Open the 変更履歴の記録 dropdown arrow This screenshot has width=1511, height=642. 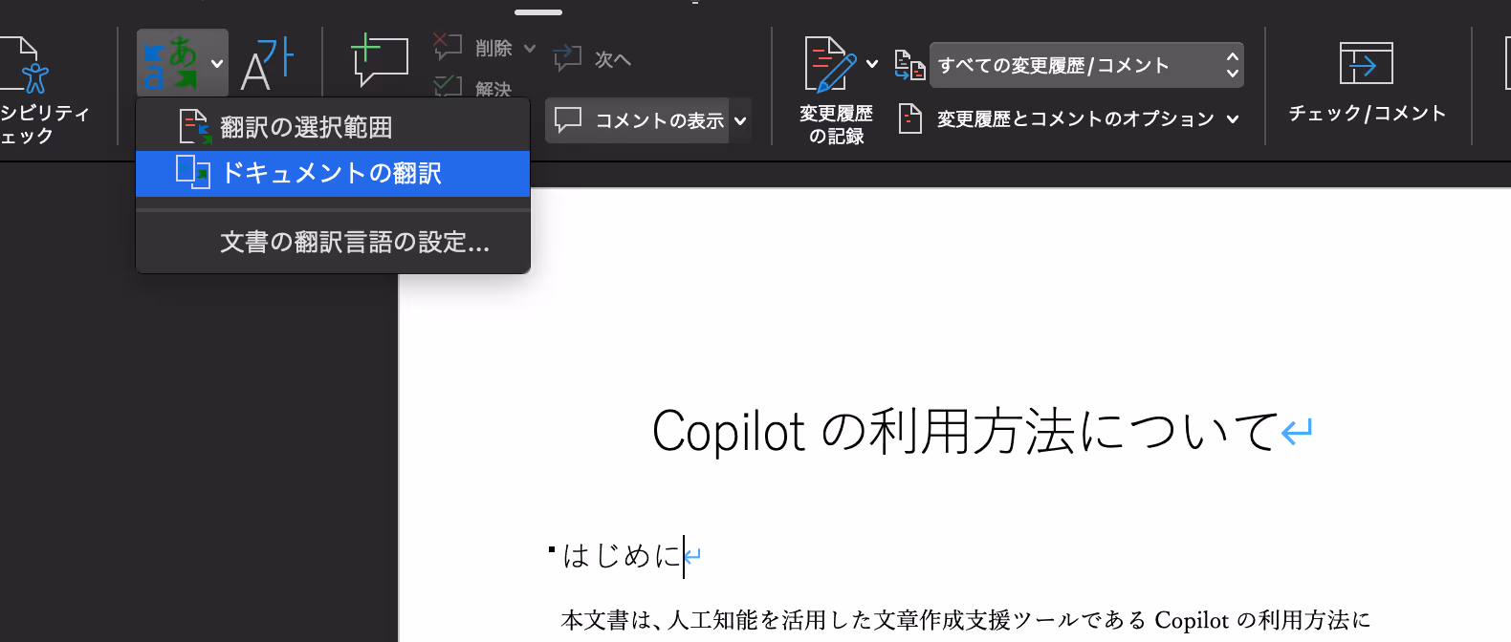(x=872, y=64)
